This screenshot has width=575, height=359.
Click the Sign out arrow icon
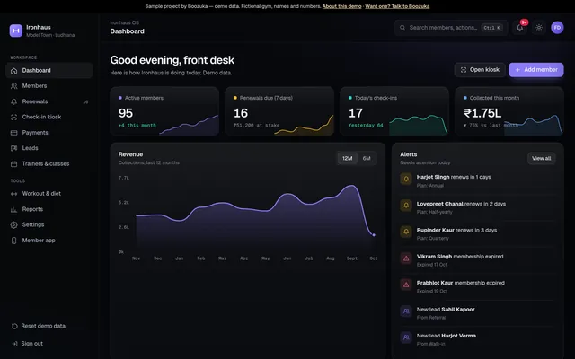click(x=14, y=344)
